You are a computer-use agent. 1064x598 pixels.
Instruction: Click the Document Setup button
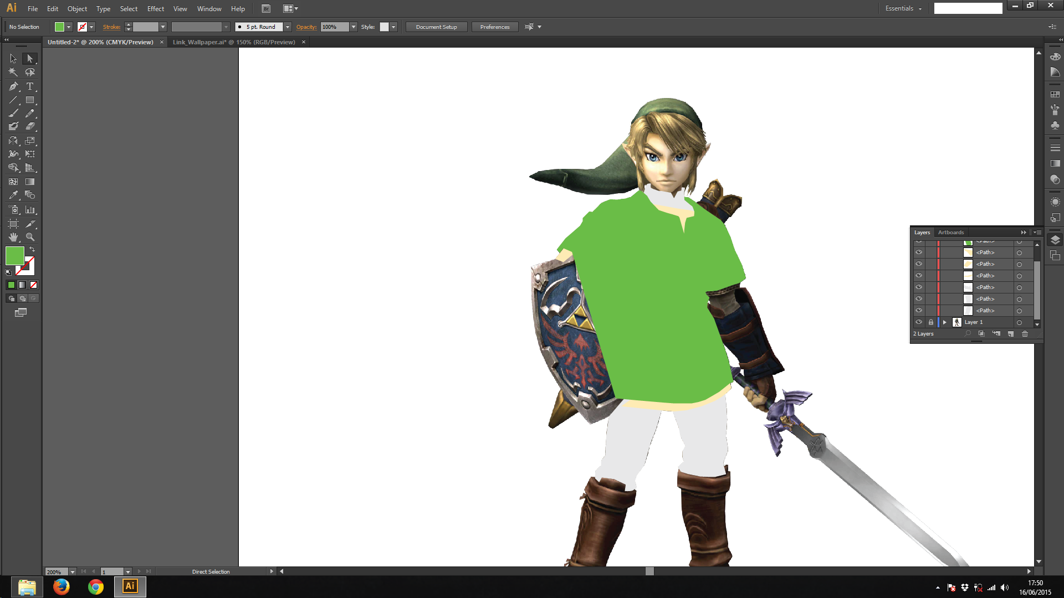[x=437, y=27]
